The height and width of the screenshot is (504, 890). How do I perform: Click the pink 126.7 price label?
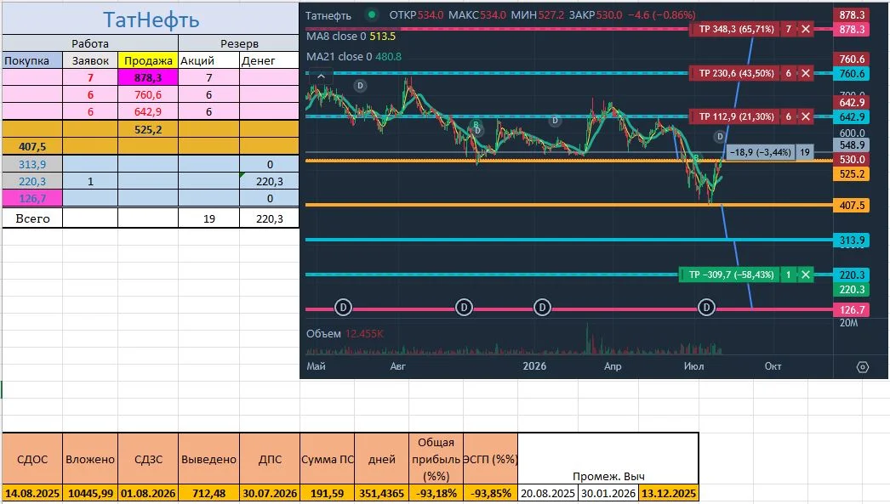pos(852,310)
